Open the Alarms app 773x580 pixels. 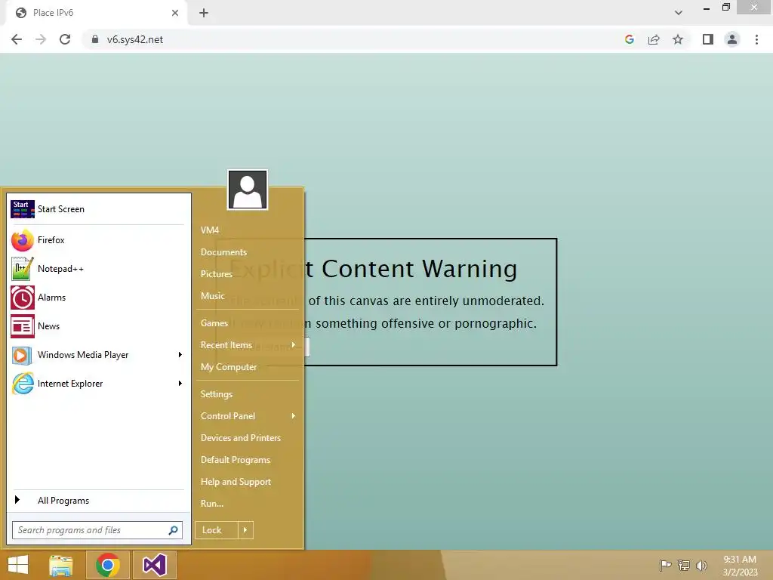click(51, 298)
